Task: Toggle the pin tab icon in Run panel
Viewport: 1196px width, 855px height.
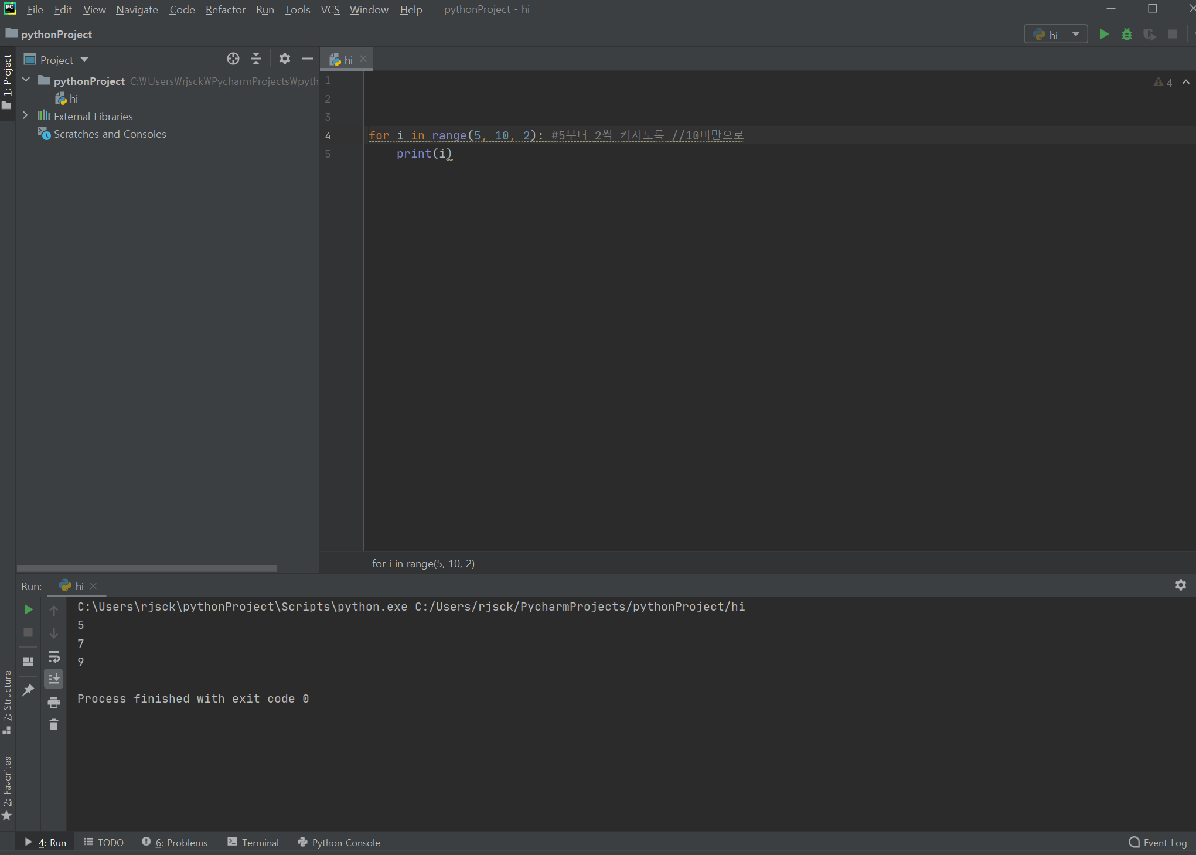Action: 28,690
